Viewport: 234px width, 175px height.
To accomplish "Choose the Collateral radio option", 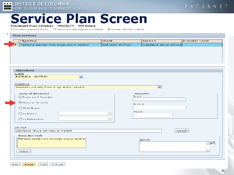I will [20, 113].
